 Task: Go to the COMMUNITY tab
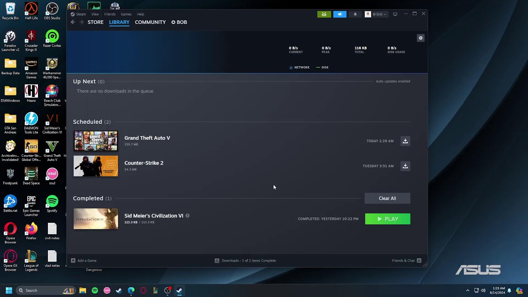(150, 22)
